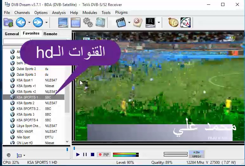Open the Help menu
Viewport: 245px width, 166px height.
tap(74, 12)
